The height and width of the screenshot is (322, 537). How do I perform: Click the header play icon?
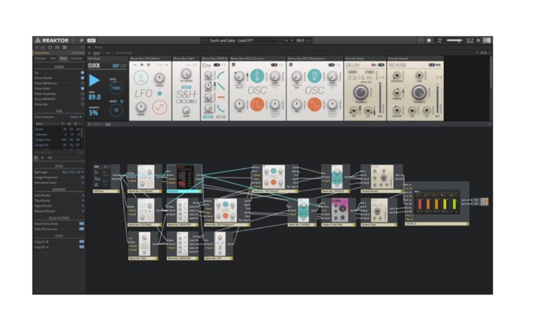click(292, 40)
